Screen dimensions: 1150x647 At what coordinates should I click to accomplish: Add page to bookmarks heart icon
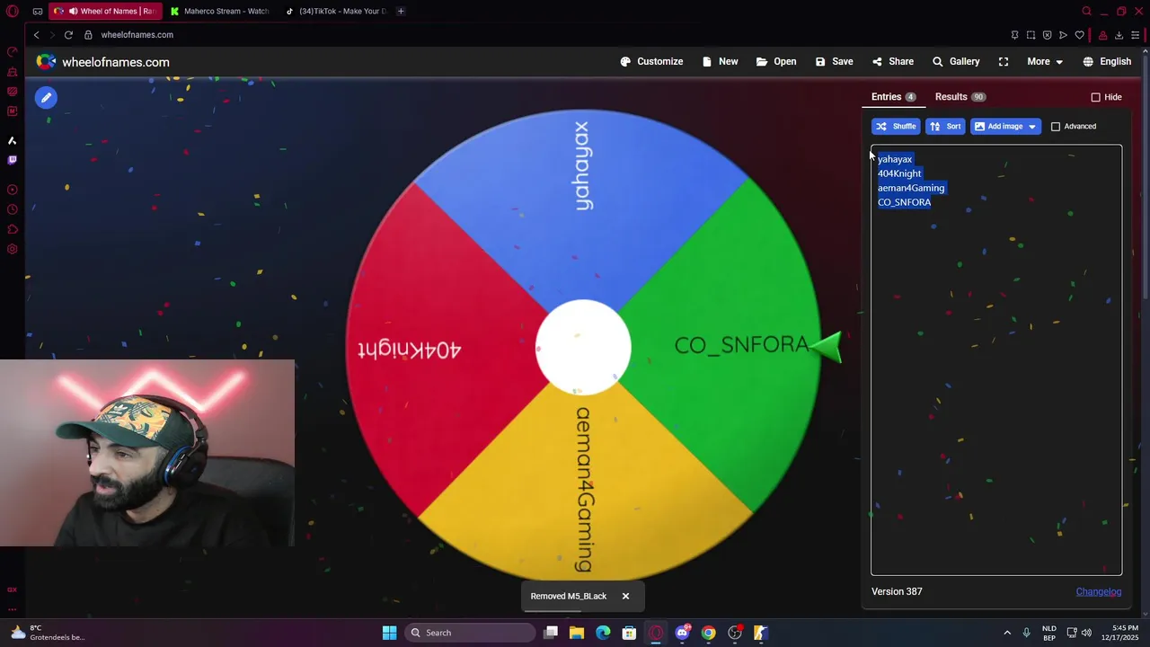pyautogui.click(x=1079, y=35)
